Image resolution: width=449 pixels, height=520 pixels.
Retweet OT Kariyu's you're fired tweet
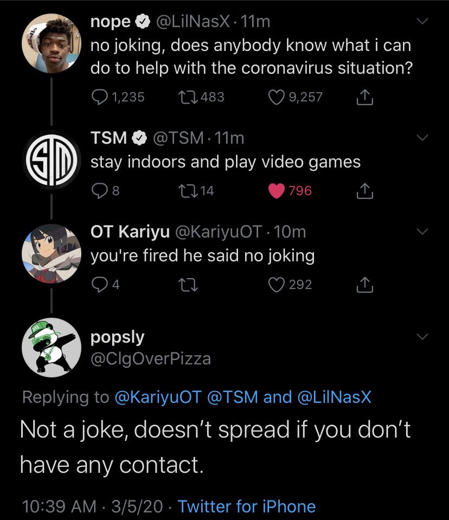point(187,284)
